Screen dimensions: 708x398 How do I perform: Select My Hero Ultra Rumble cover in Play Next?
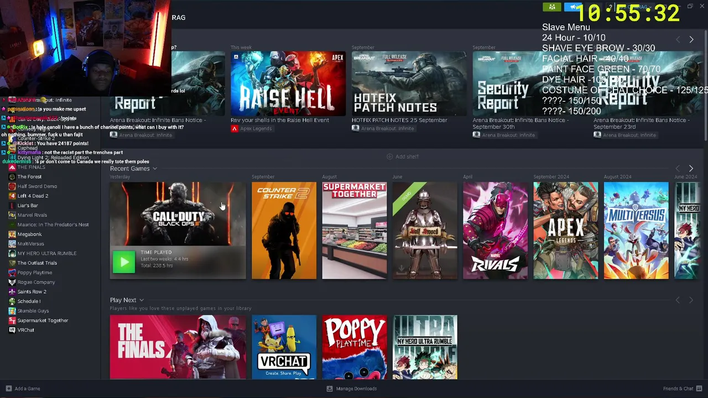[425, 347]
